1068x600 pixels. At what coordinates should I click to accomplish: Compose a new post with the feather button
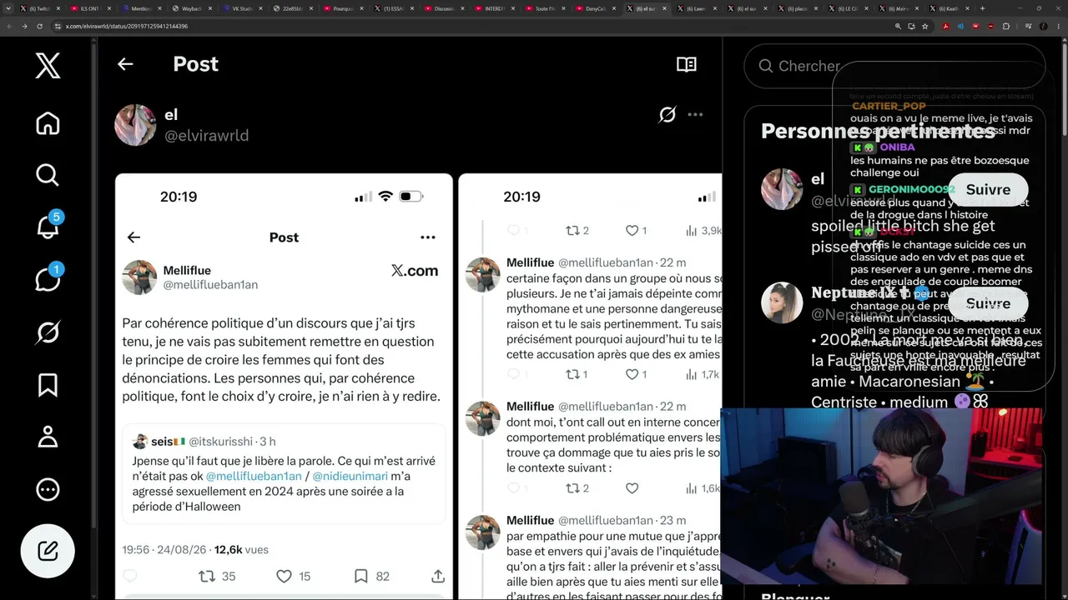click(48, 551)
